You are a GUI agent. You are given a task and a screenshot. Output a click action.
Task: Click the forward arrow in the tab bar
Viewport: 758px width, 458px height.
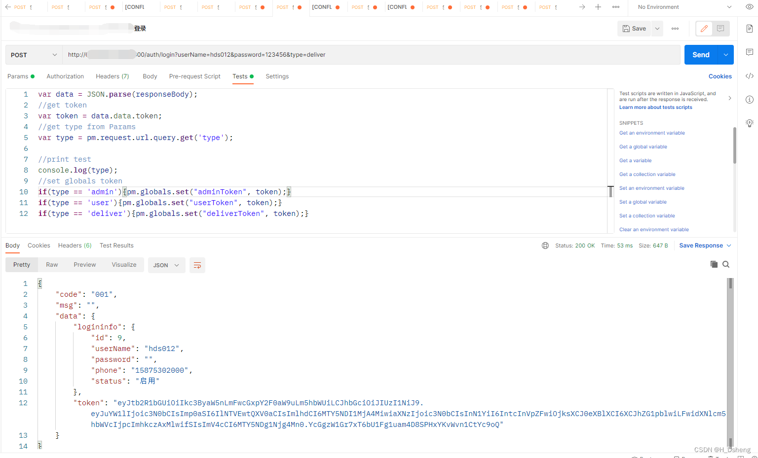pyautogui.click(x=582, y=7)
